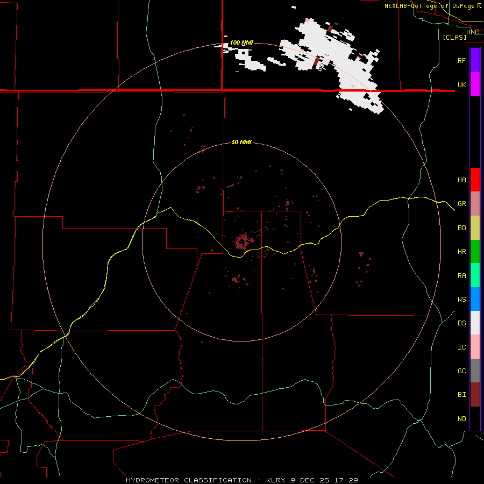
Task: Click the HA legend label
Action: tap(461, 180)
